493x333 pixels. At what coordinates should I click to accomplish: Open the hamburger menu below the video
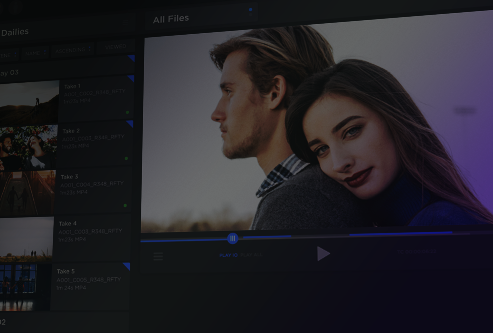158,256
